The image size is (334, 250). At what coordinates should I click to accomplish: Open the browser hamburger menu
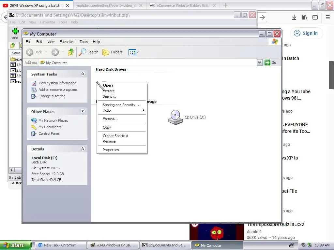point(328,18)
